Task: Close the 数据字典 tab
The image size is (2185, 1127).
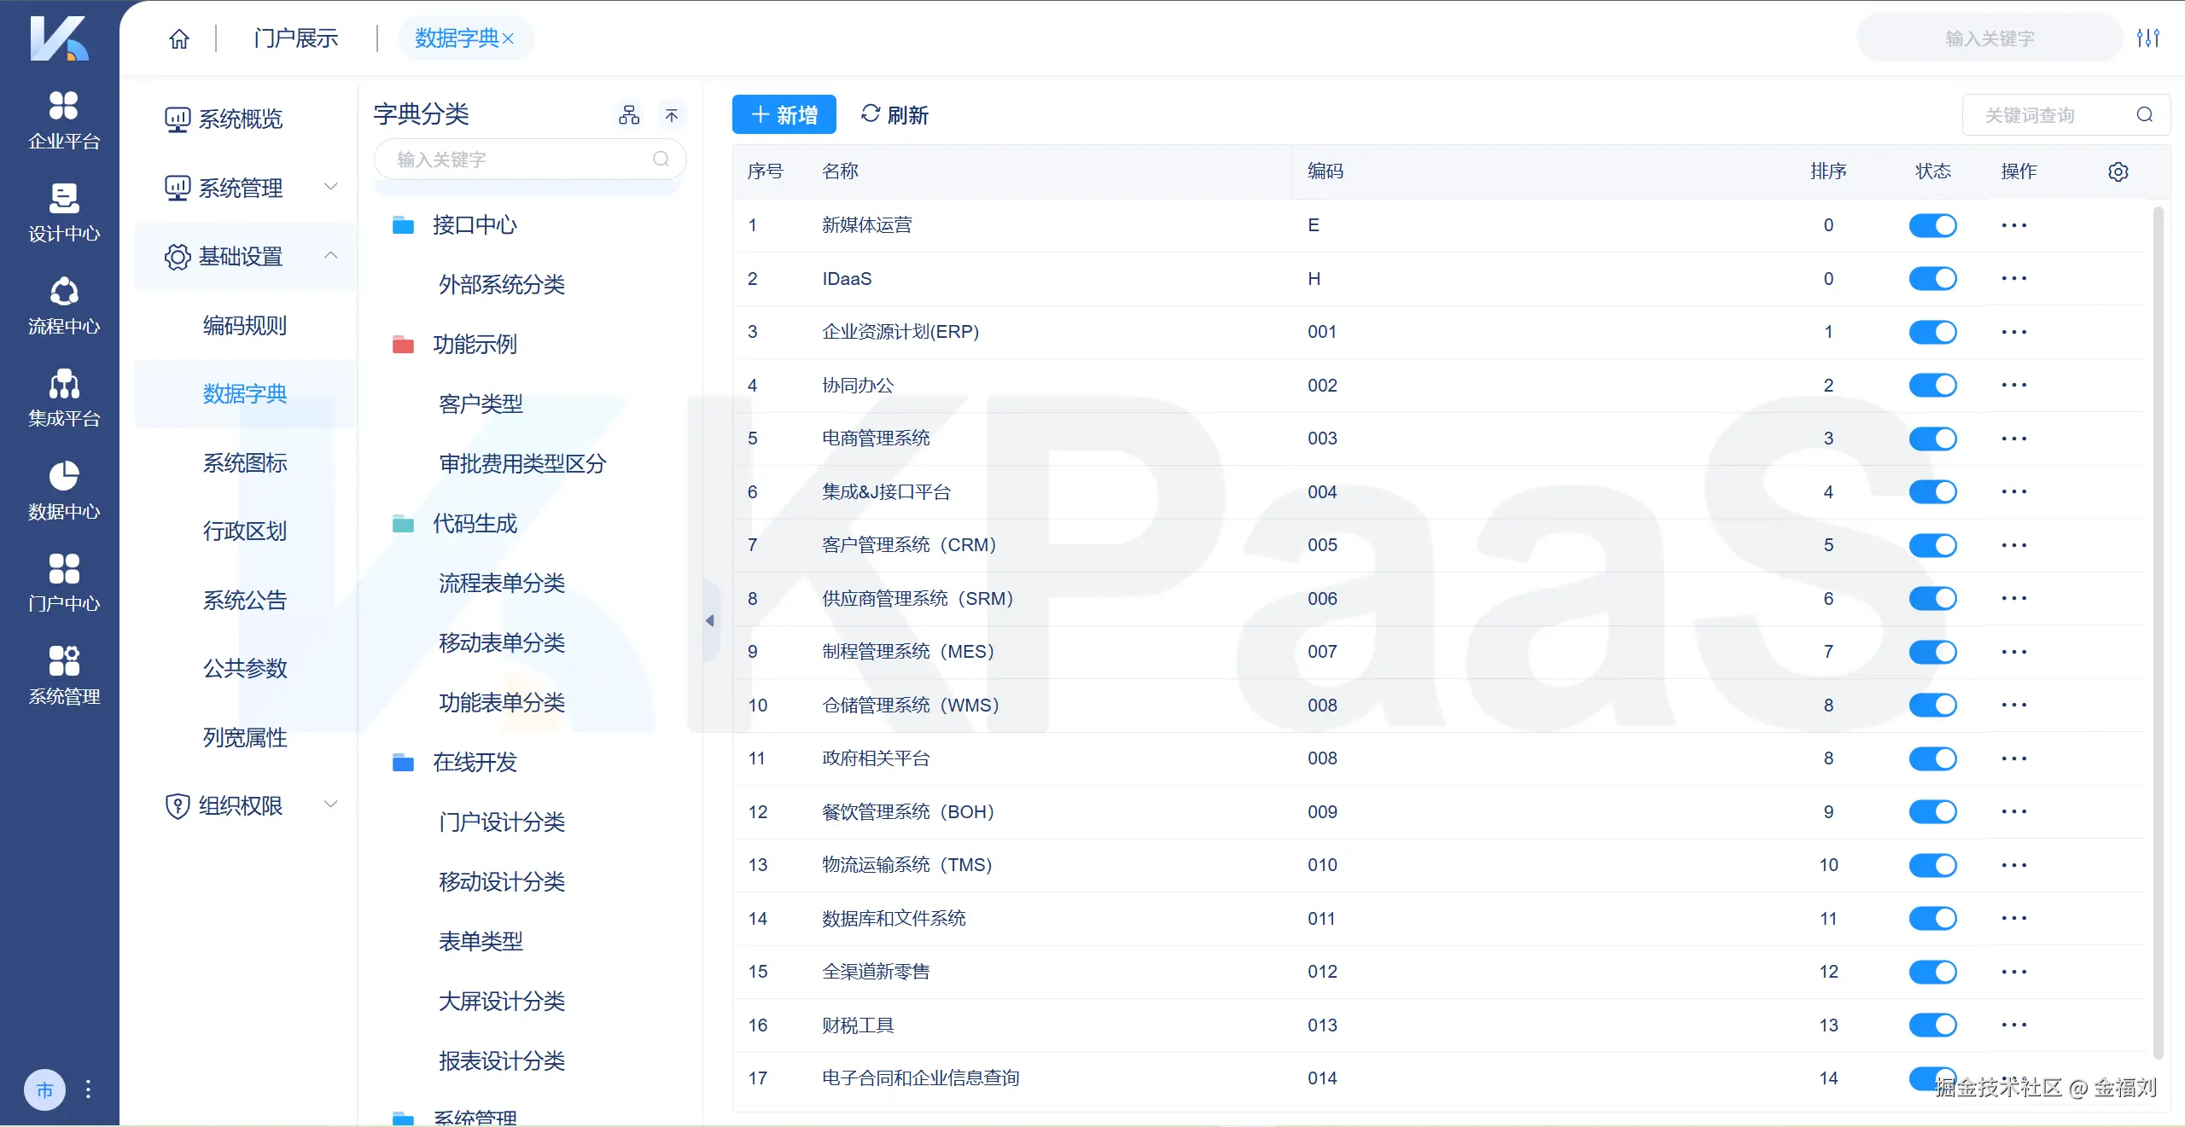Action: click(510, 38)
